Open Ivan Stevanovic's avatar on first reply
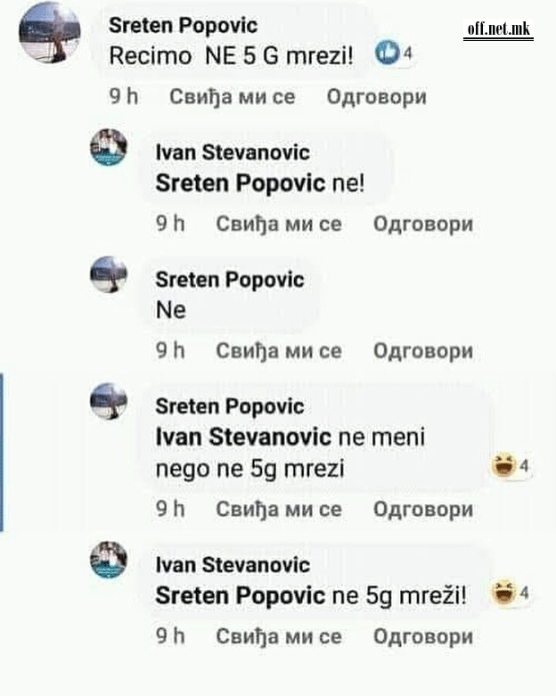 point(109,147)
